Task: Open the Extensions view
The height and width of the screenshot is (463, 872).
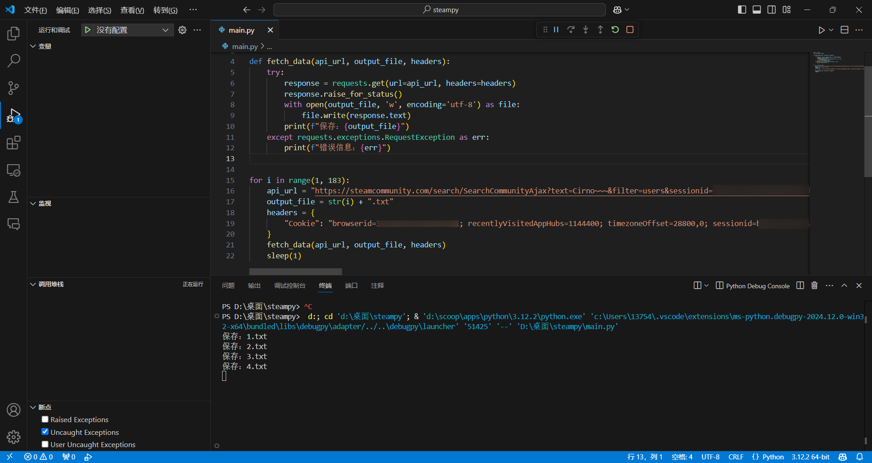Action: point(14,143)
